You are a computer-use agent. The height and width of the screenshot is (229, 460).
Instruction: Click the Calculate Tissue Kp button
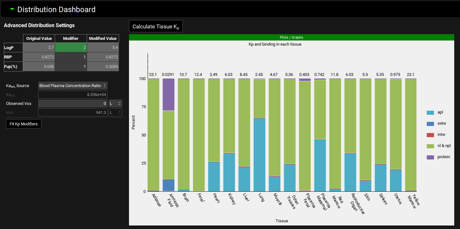coord(156,26)
